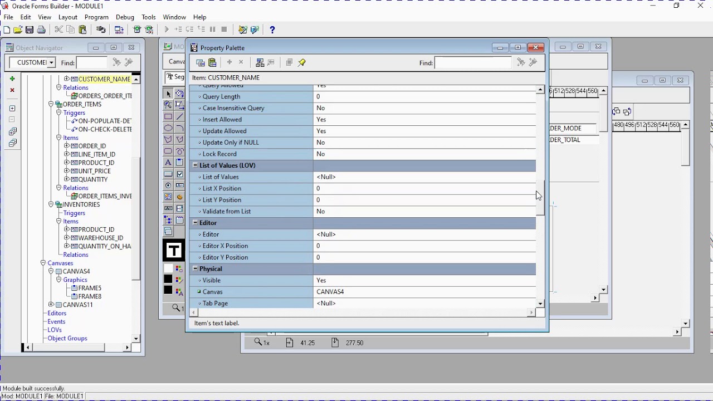
Task: Collapse the Editor property group
Action: pos(195,223)
